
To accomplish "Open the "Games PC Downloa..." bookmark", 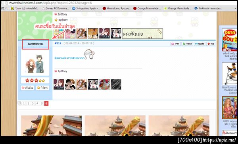I will (56, 8).
